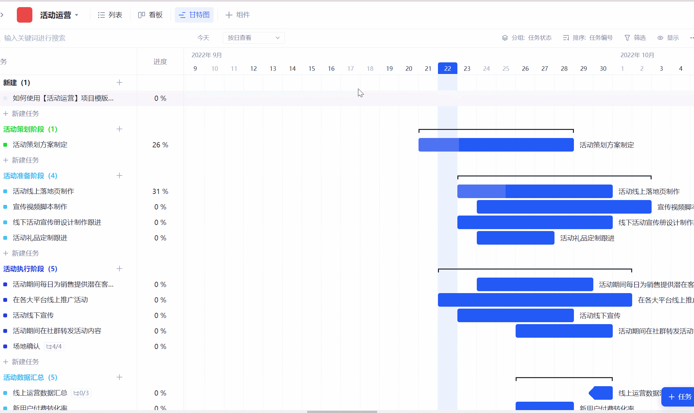Click the red 活动运营 project icon
Viewport: 694px width, 413px height.
pyautogui.click(x=25, y=15)
